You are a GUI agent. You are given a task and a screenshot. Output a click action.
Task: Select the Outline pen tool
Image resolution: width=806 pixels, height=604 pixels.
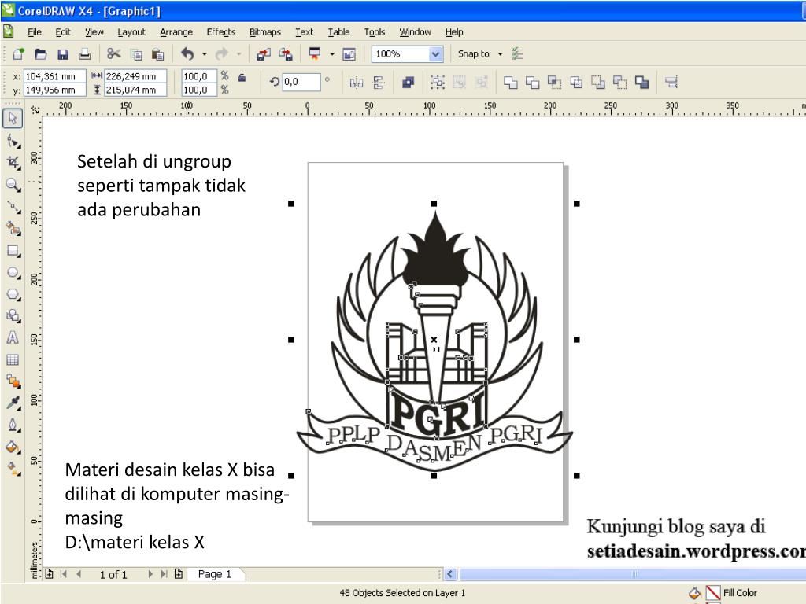[13, 425]
